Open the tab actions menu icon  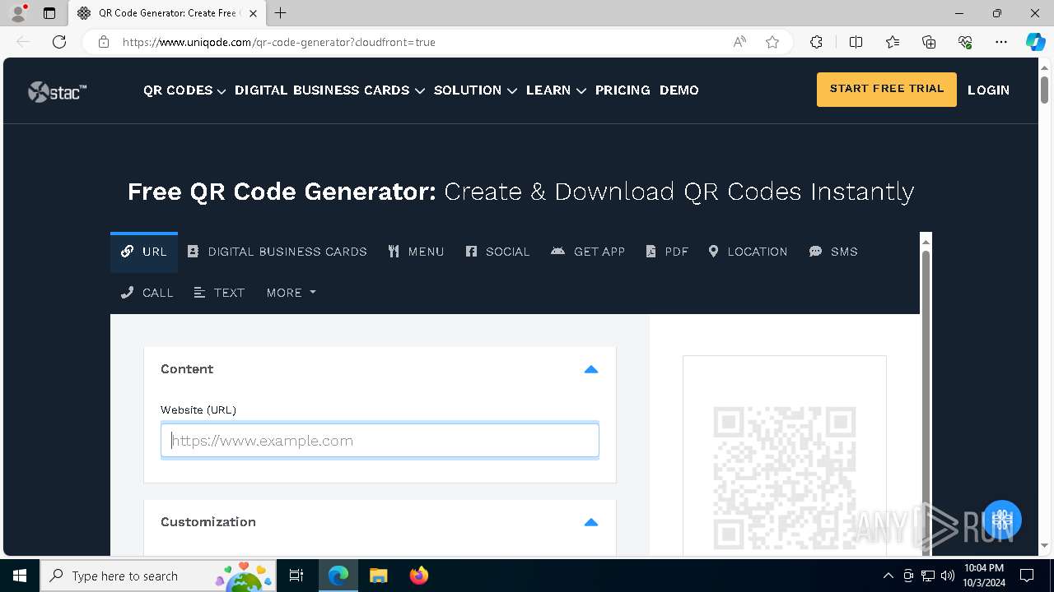49,13
